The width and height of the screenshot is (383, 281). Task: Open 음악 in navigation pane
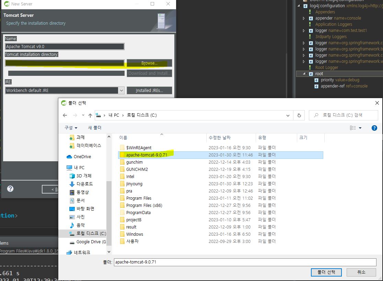pyautogui.click(x=80, y=225)
